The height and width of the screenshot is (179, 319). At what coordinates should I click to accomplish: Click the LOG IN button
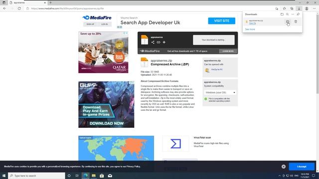tap(105, 24)
